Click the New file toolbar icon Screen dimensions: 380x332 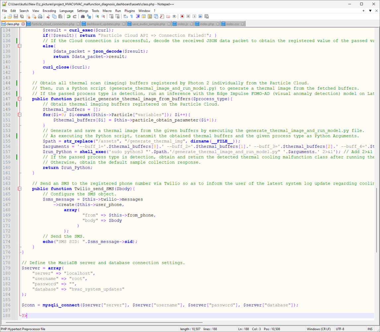click(4, 16)
